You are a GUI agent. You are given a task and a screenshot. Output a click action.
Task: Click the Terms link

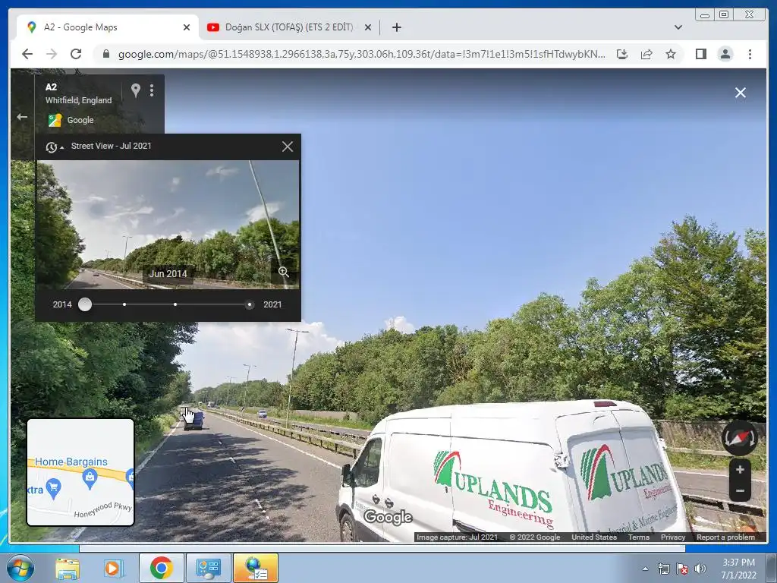639,537
